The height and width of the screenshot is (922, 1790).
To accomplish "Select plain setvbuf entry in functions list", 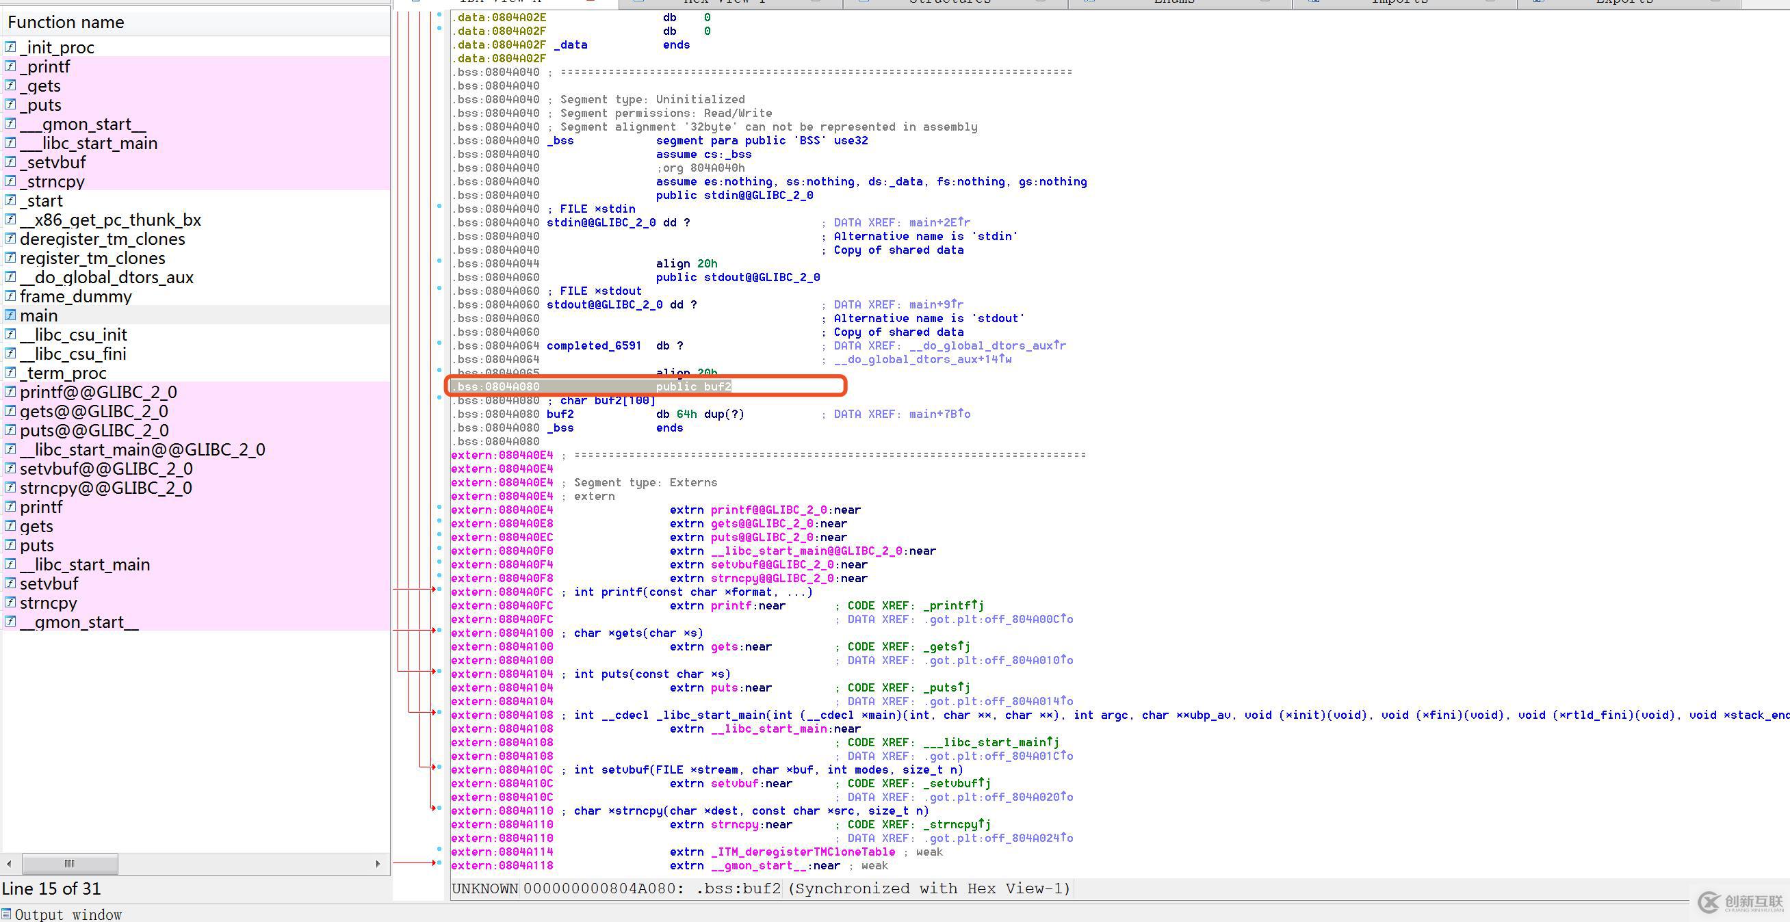I will point(195,583).
